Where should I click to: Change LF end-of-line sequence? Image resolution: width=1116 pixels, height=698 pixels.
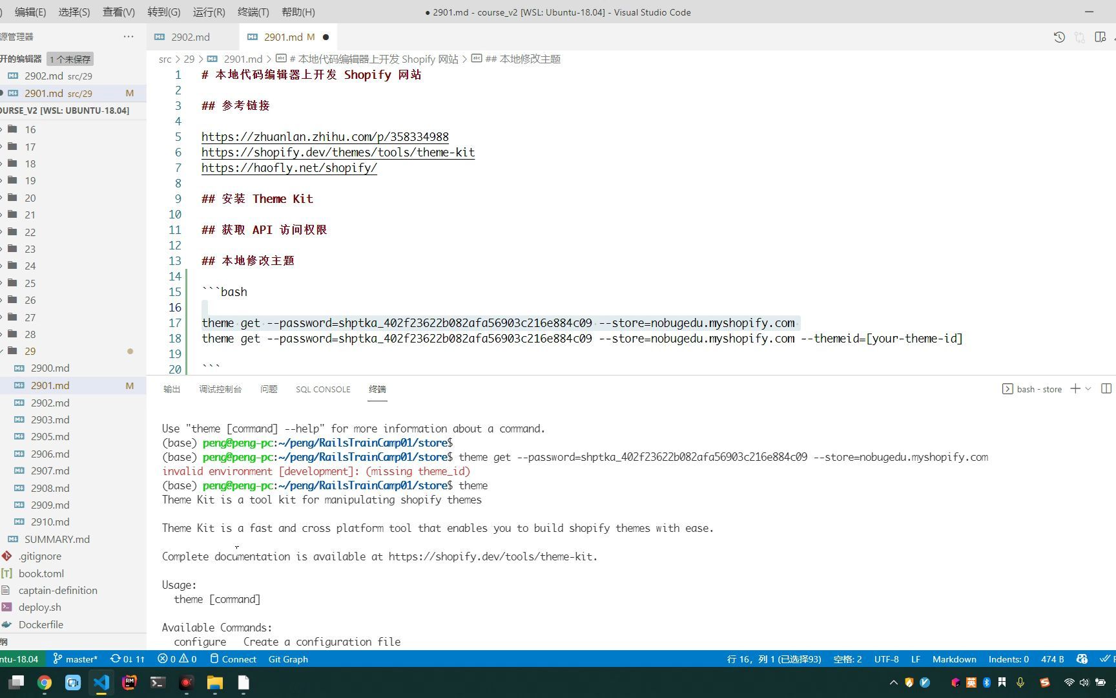pos(915,659)
